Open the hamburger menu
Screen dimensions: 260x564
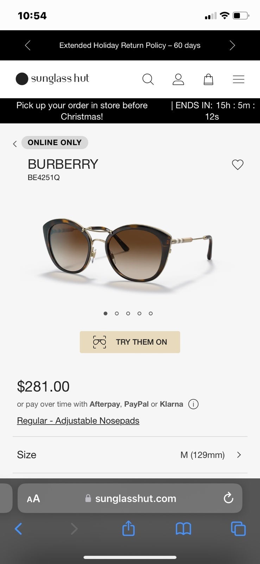(239, 79)
